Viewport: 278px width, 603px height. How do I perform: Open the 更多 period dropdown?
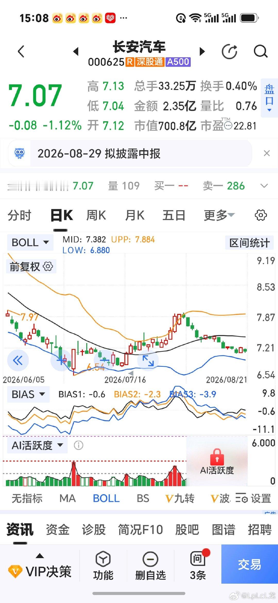tap(219, 215)
